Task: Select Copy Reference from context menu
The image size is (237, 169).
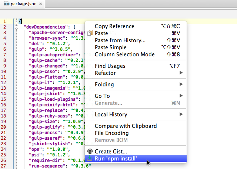Action: [x=114, y=26]
